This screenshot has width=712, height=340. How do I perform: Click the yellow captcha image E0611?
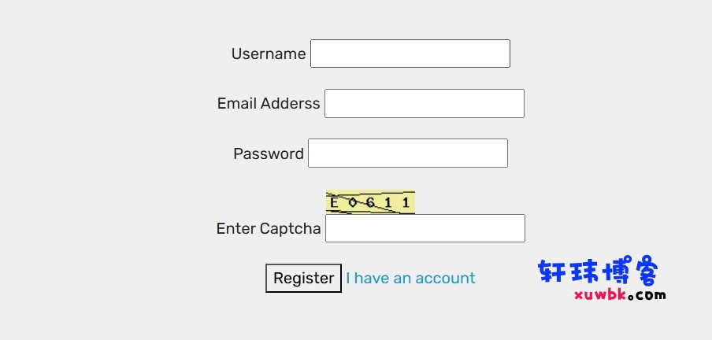[370, 202]
